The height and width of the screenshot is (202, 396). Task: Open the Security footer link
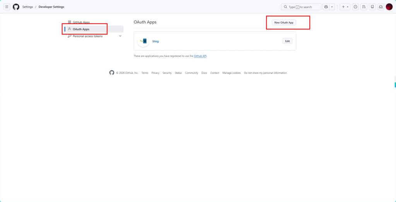click(x=167, y=73)
